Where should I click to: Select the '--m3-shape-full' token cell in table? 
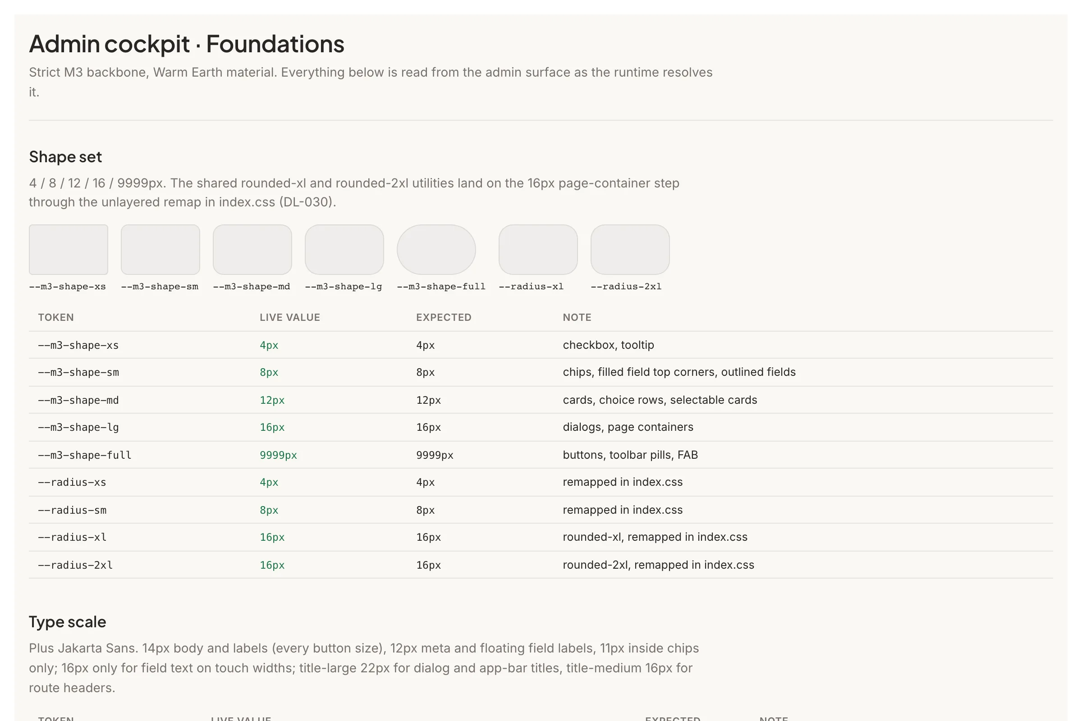[85, 455]
